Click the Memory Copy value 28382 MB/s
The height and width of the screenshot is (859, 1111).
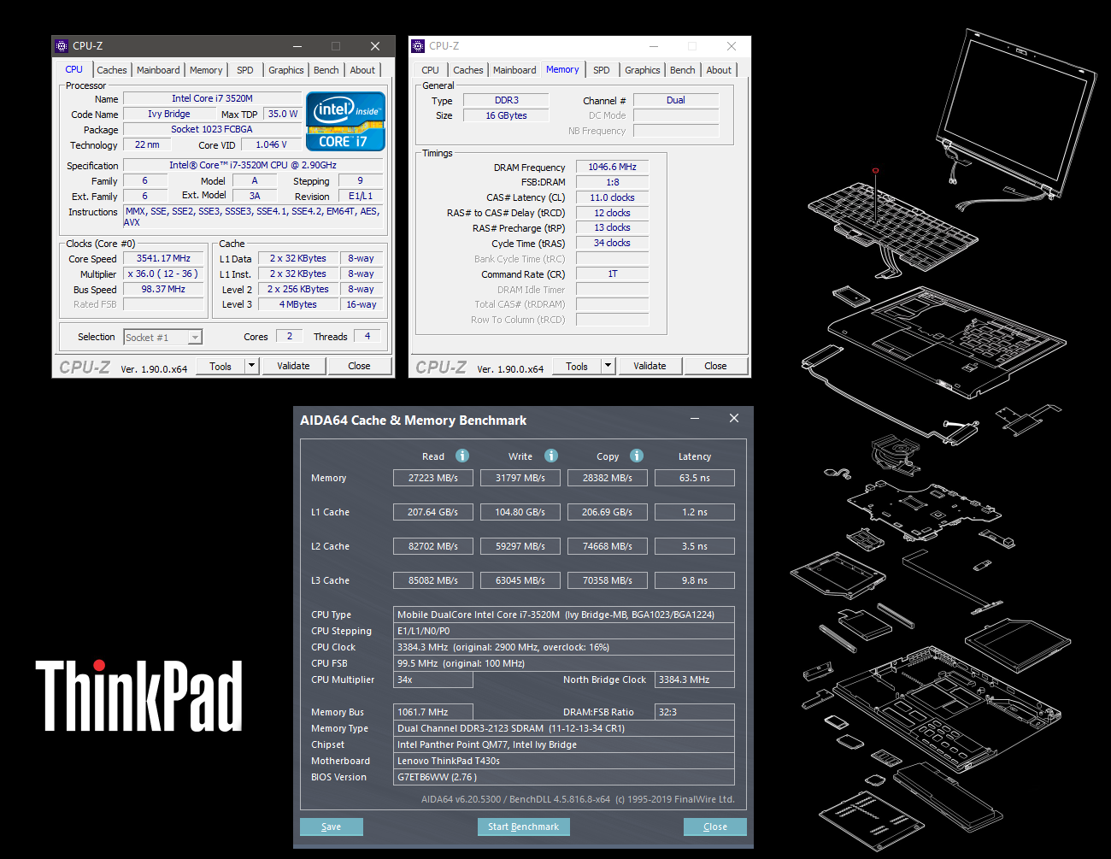(608, 478)
